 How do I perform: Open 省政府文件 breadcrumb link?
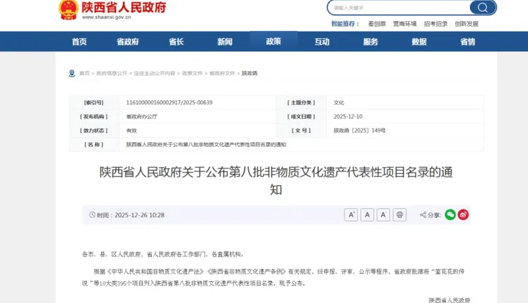pos(222,73)
